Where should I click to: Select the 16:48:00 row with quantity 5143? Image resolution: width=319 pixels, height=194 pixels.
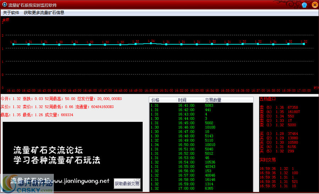pos(201,136)
